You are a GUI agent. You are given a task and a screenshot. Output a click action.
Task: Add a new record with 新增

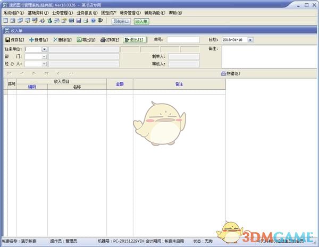[38, 40]
